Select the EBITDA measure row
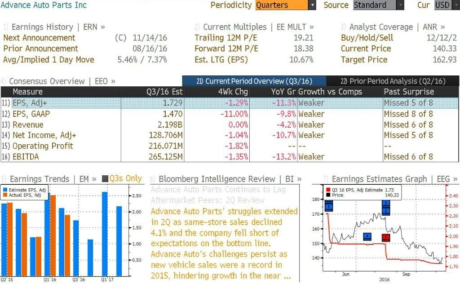Screen dimensions: 460x284 230,157
